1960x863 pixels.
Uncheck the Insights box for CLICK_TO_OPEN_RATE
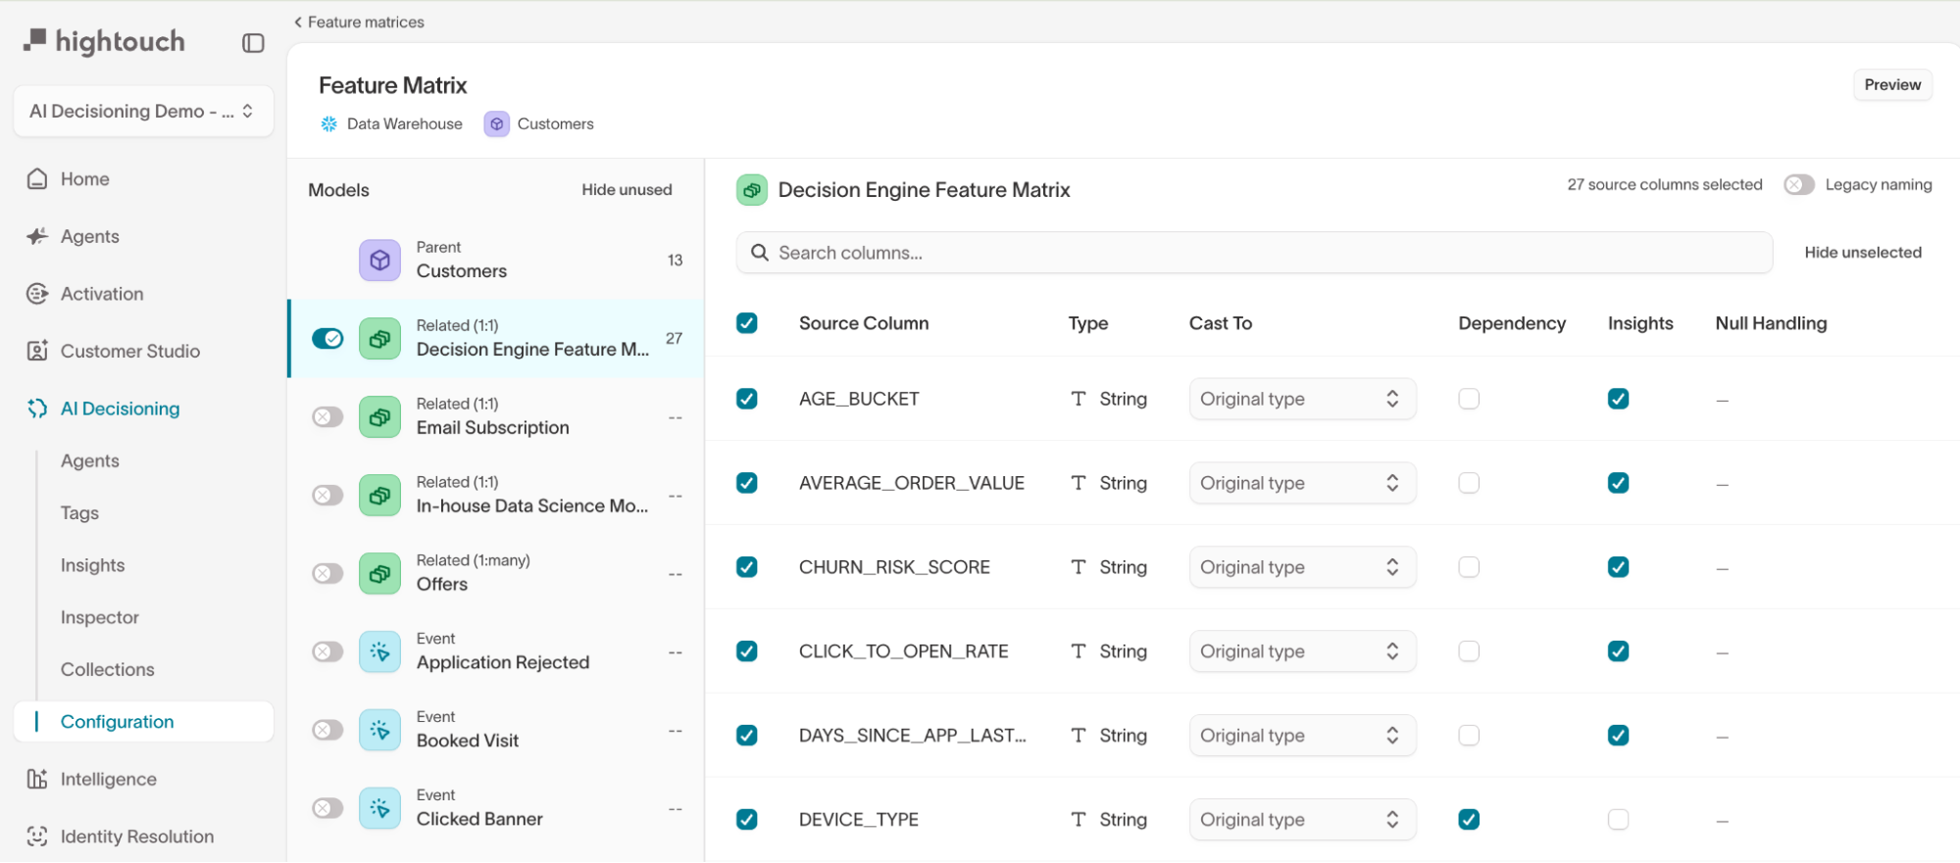[1619, 651]
